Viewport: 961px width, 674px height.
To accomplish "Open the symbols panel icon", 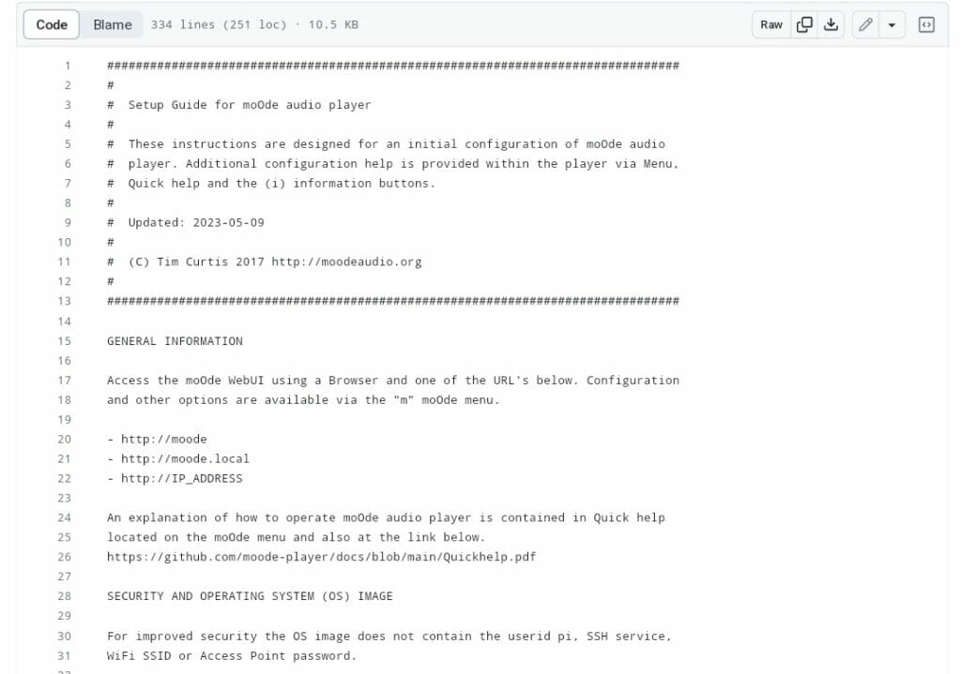I will tap(926, 24).
